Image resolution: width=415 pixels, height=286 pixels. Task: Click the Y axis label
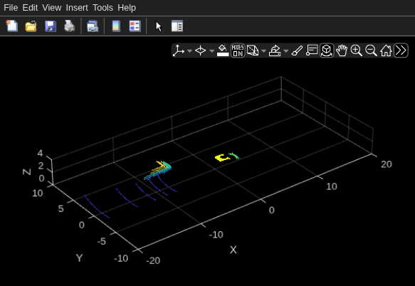(x=80, y=258)
